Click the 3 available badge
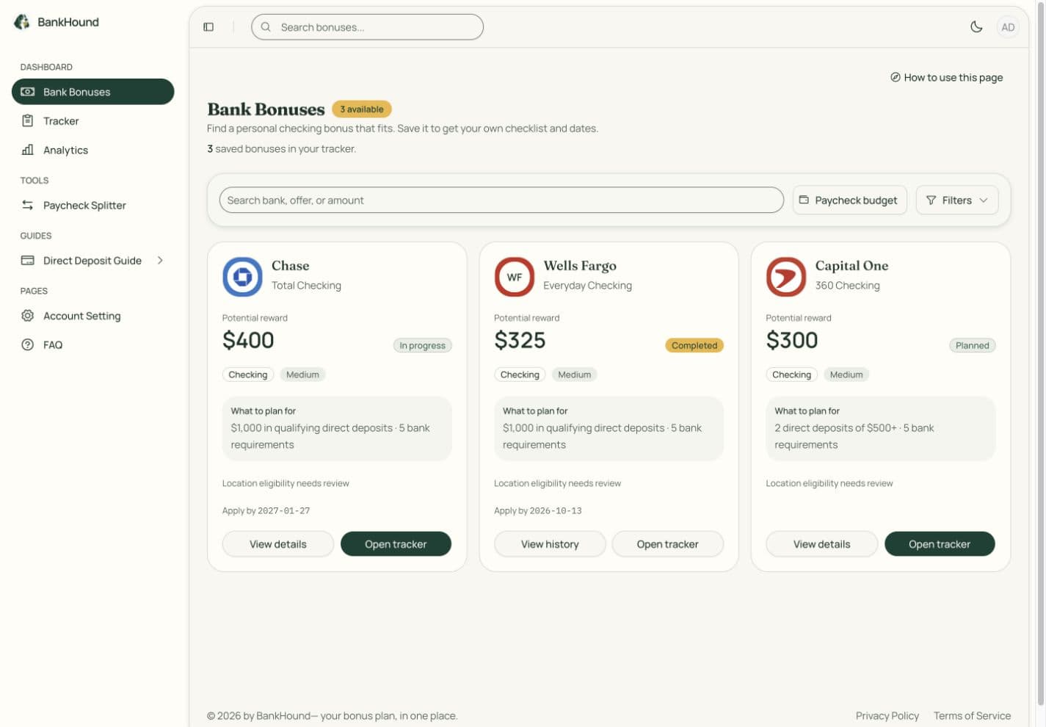Image resolution: width=1046 pixels, height=727 pixels. click(x=362, y=109)
